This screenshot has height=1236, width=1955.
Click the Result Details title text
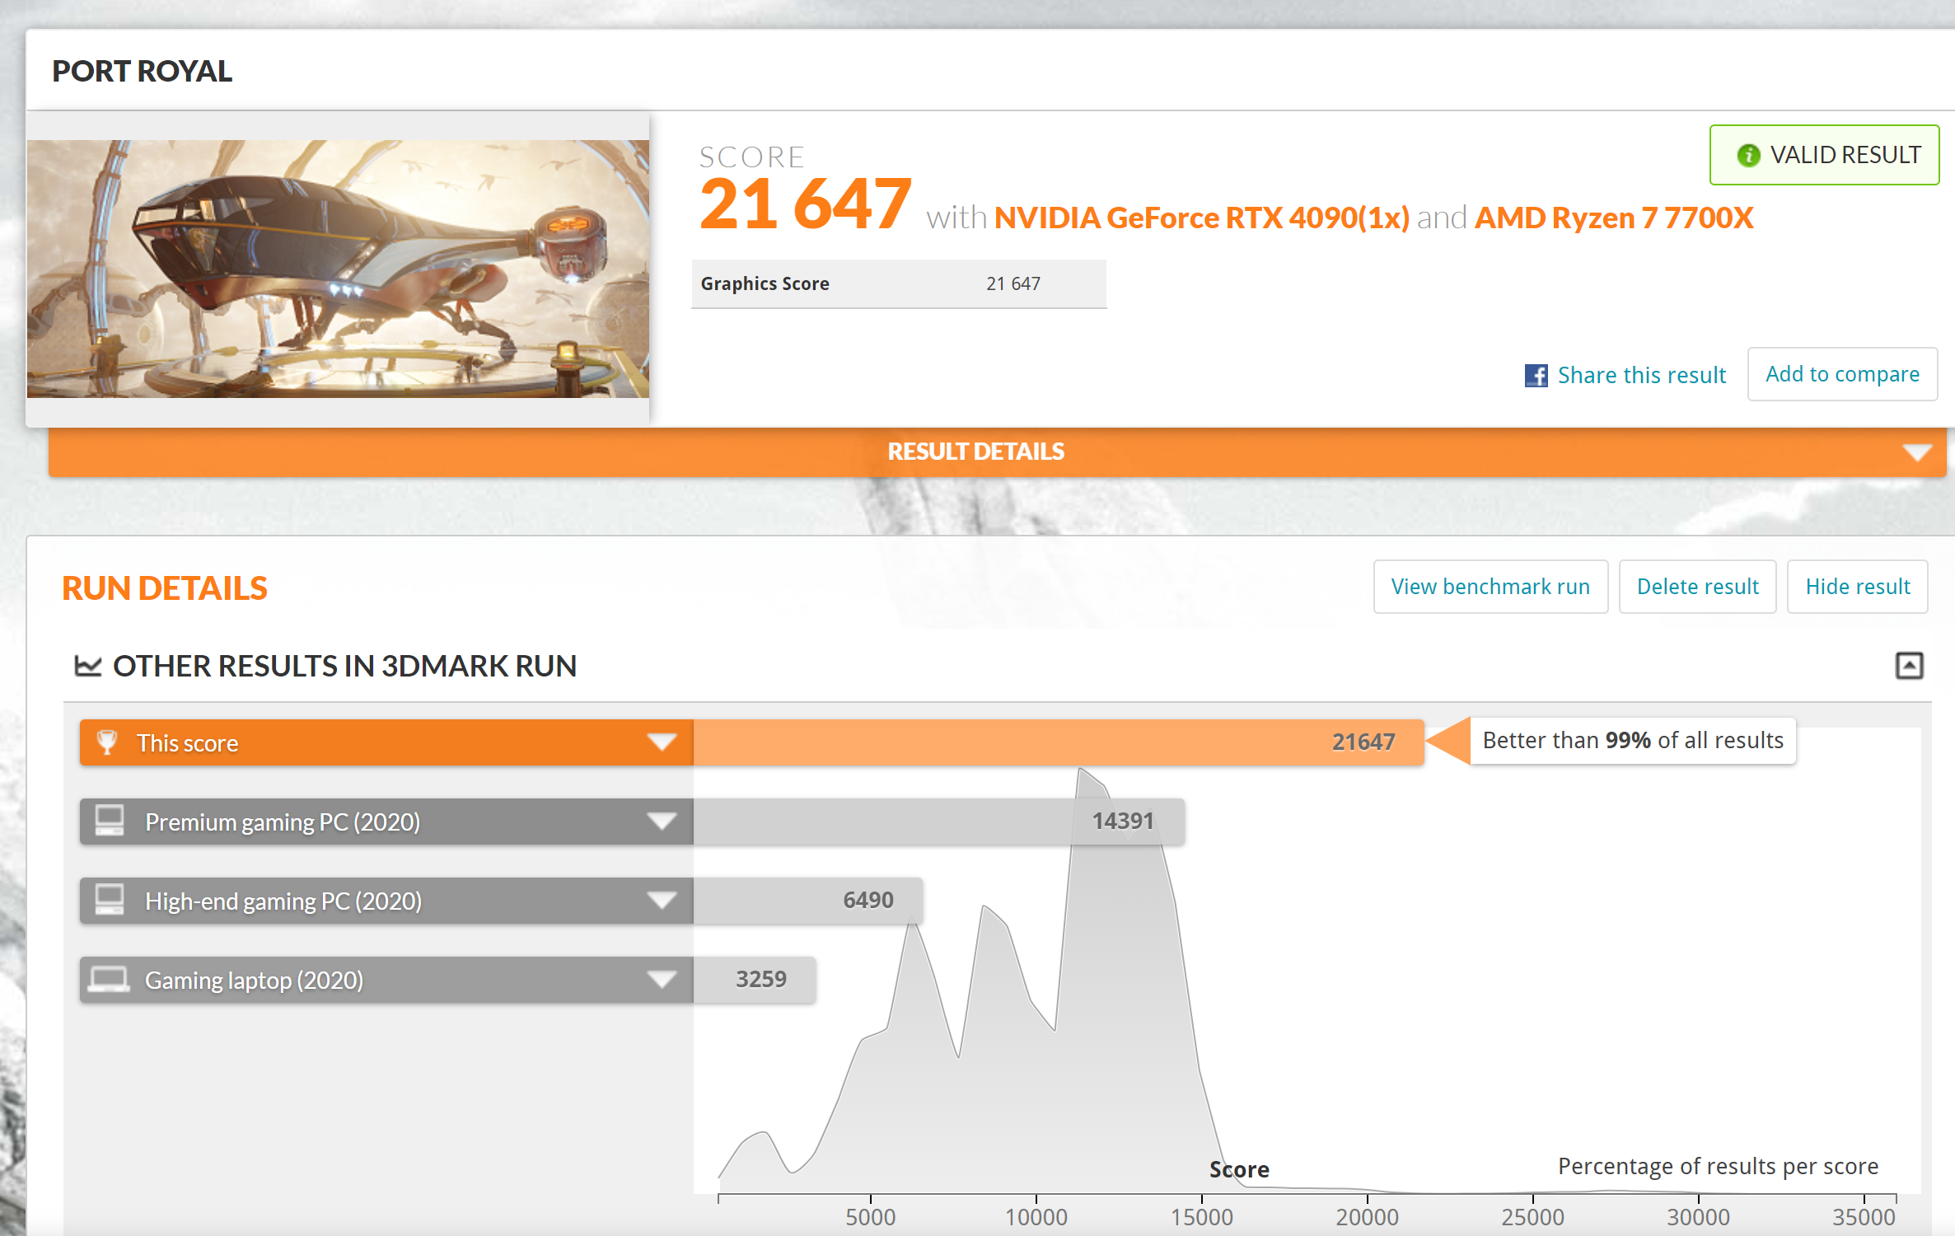[x=975, y=452]
